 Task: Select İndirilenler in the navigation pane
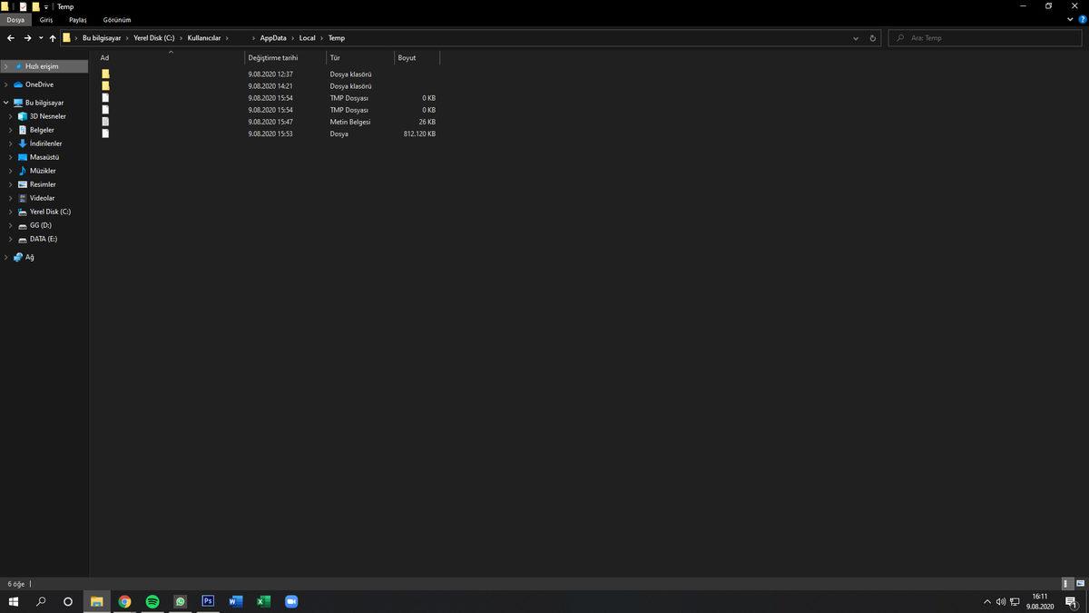(x=45, y=143)
